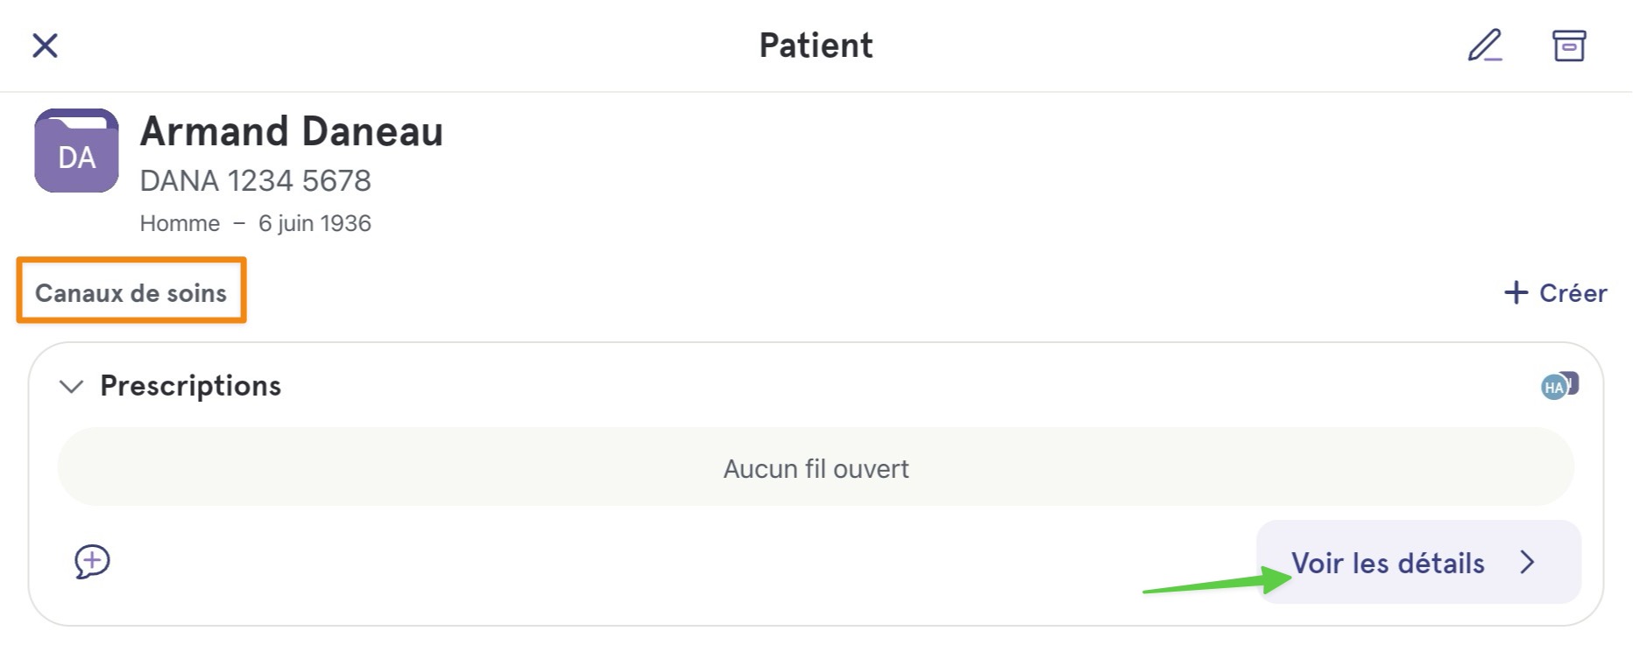Click the Homme gender label
The height and width of the screenshot is (659, 1633).
pos(180,223)
